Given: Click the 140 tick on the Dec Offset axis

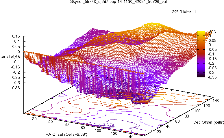Looking at the screenshot, I should click(216, 100).
